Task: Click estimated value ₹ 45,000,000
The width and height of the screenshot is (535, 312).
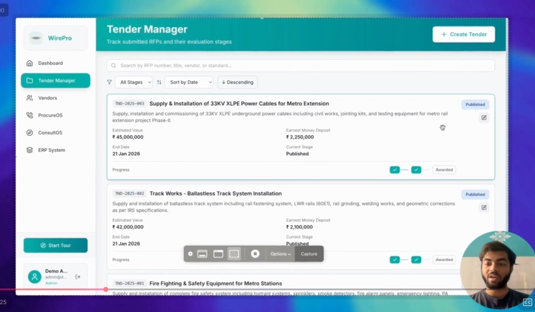Action: click(128, 137)
